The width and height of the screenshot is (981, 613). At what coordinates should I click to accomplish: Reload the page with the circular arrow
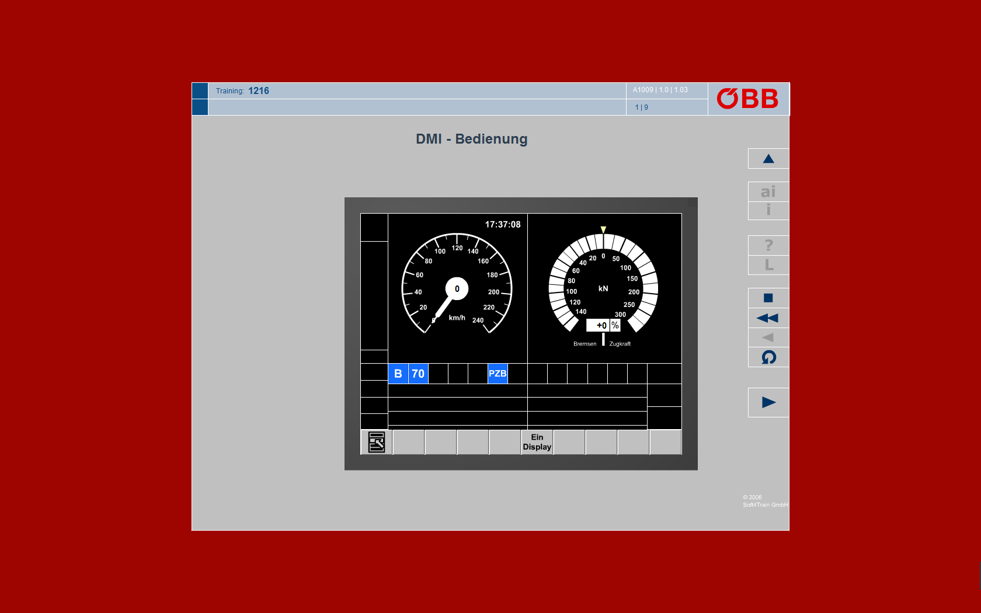(768, 357)
